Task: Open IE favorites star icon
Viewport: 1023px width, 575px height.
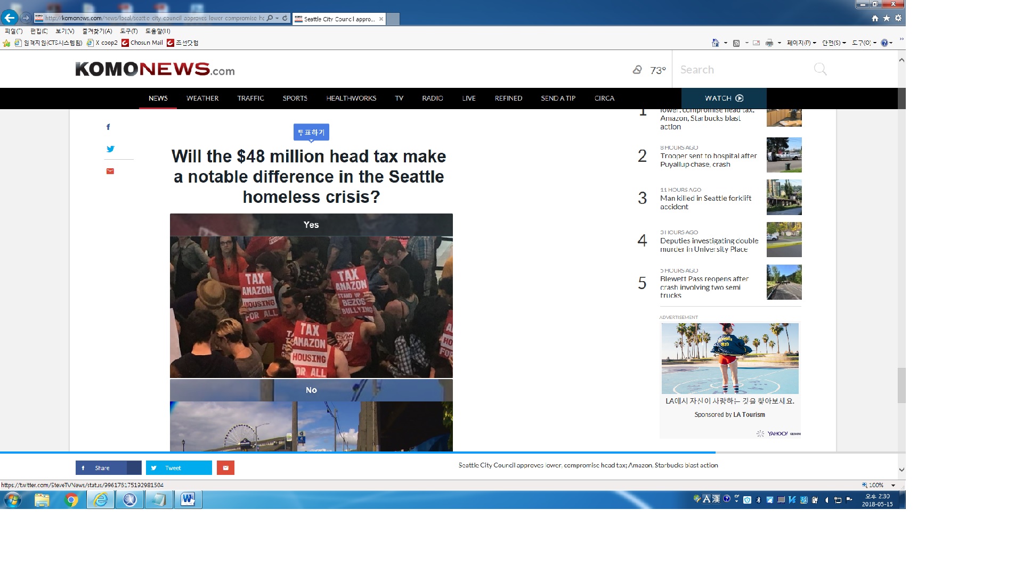Action: [x=887, y=18]
